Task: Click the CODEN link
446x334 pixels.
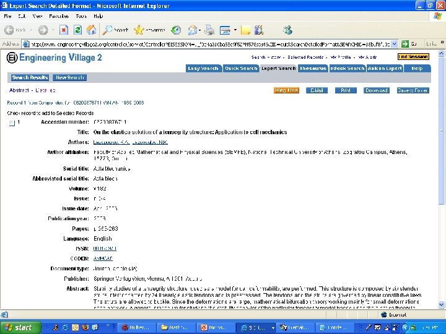Action: (x=103, y=259)
